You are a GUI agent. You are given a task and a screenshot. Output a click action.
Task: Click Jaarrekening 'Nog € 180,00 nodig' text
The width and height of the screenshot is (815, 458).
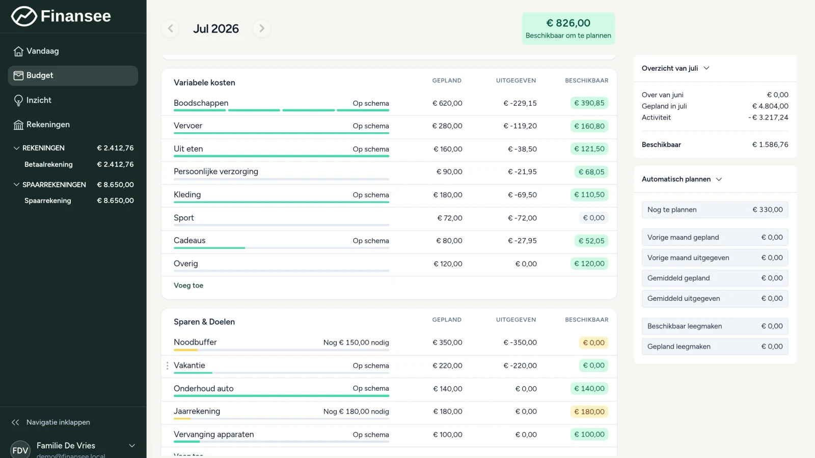tap(356, 412)
